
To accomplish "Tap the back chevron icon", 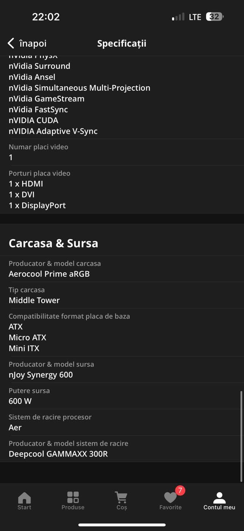I will 11,43.
